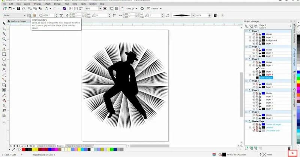Click the blue color swatch of Page 1 Guides
300x157 pixels.
[x=264, y=34]
